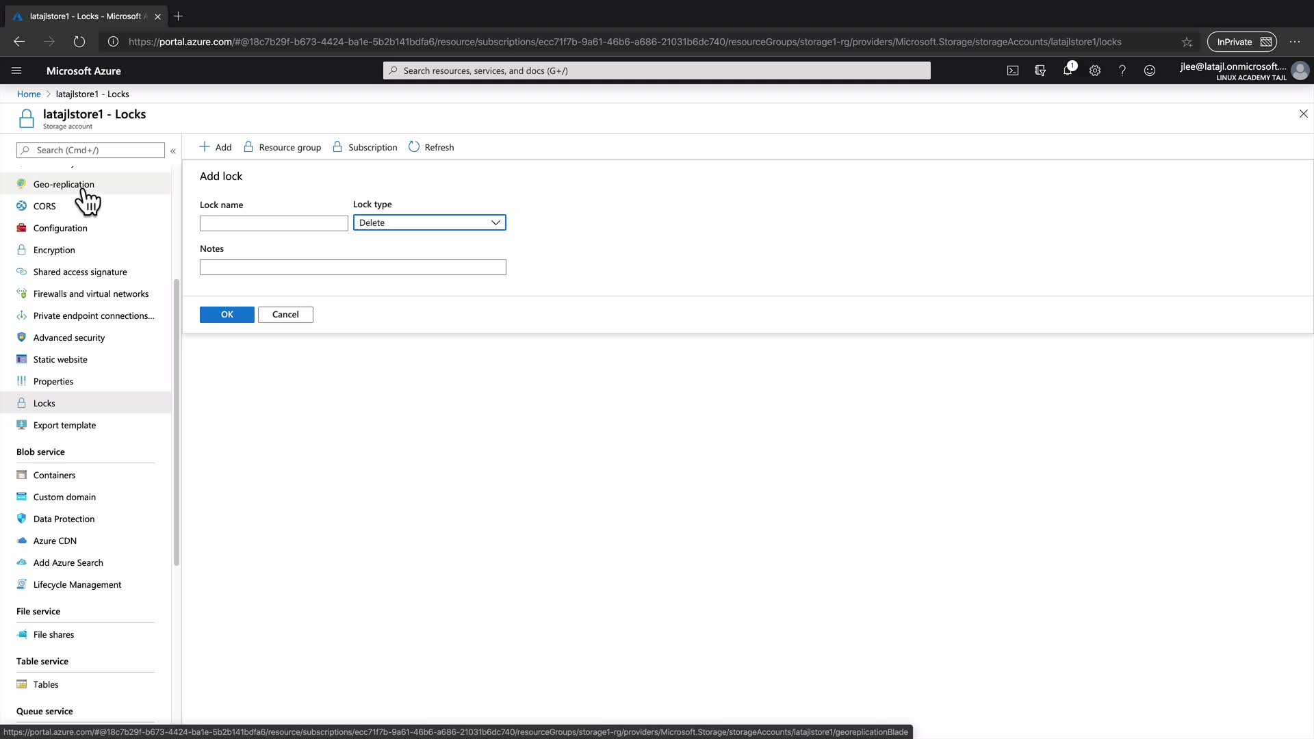Click the notifications bell icon
1314x739 pixels.
coord(1068,70)
